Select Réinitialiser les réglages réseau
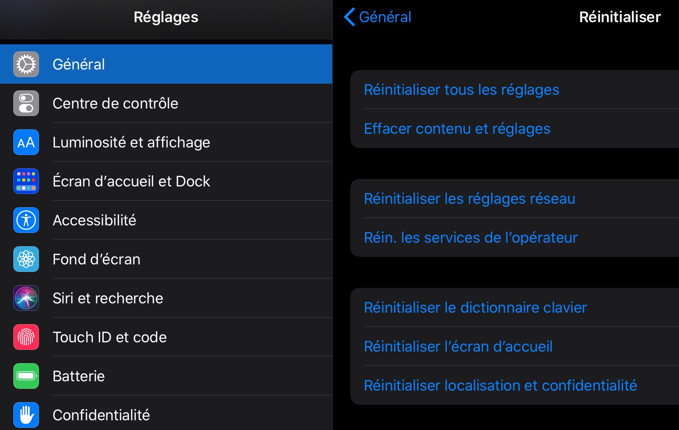679x430 pixels. (469, 198)
